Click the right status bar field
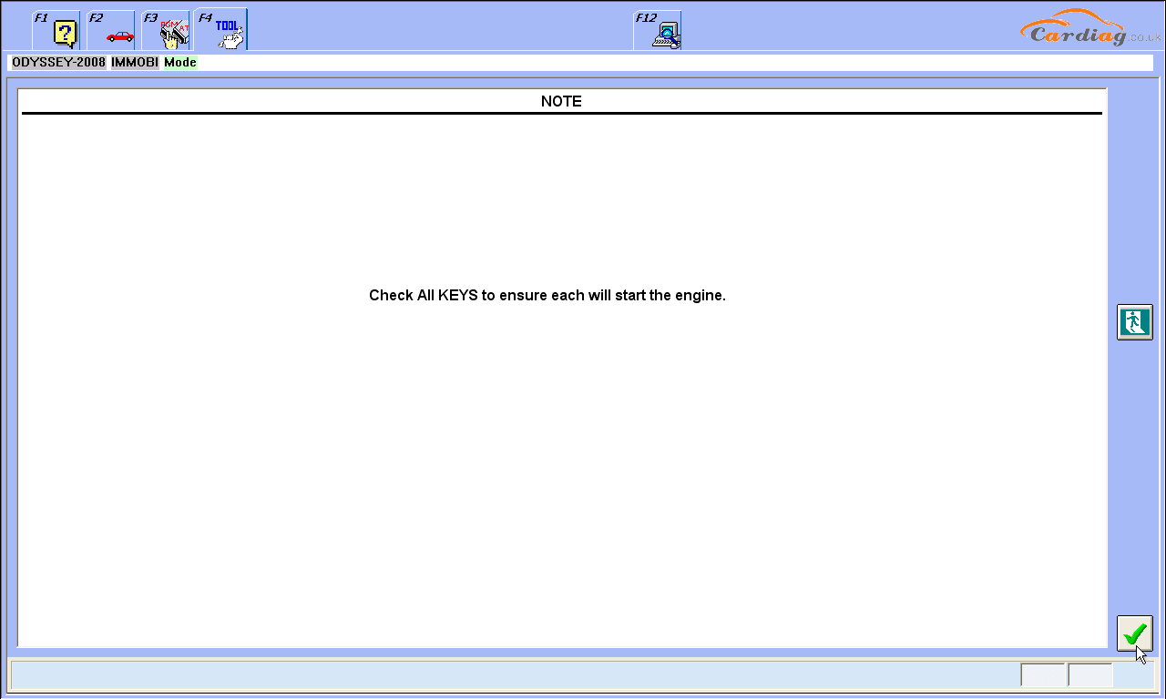 point(1089,674)
